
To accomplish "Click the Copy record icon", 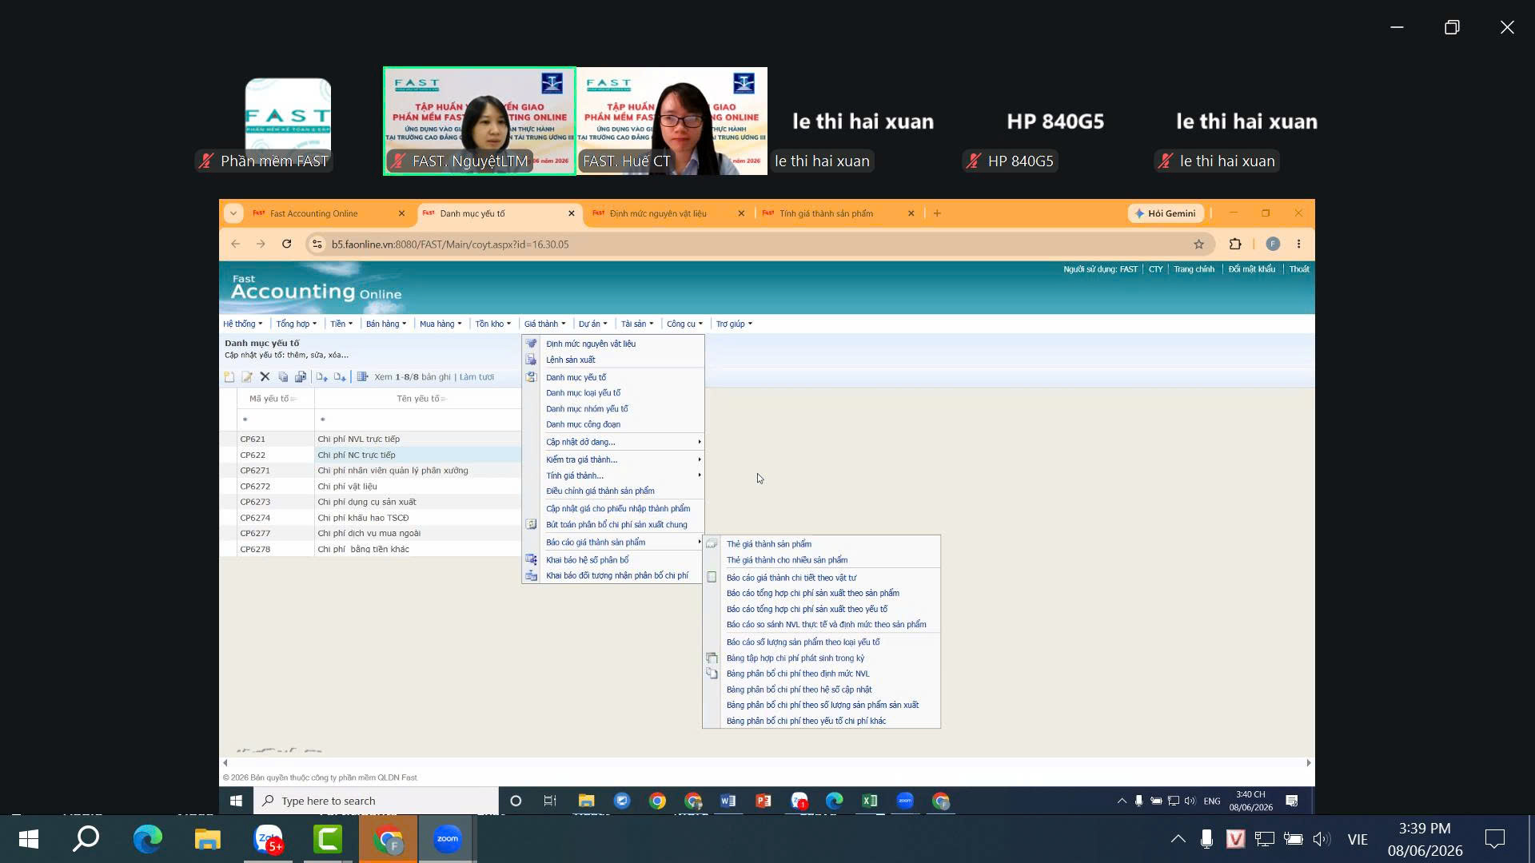I will click(283, 377).
